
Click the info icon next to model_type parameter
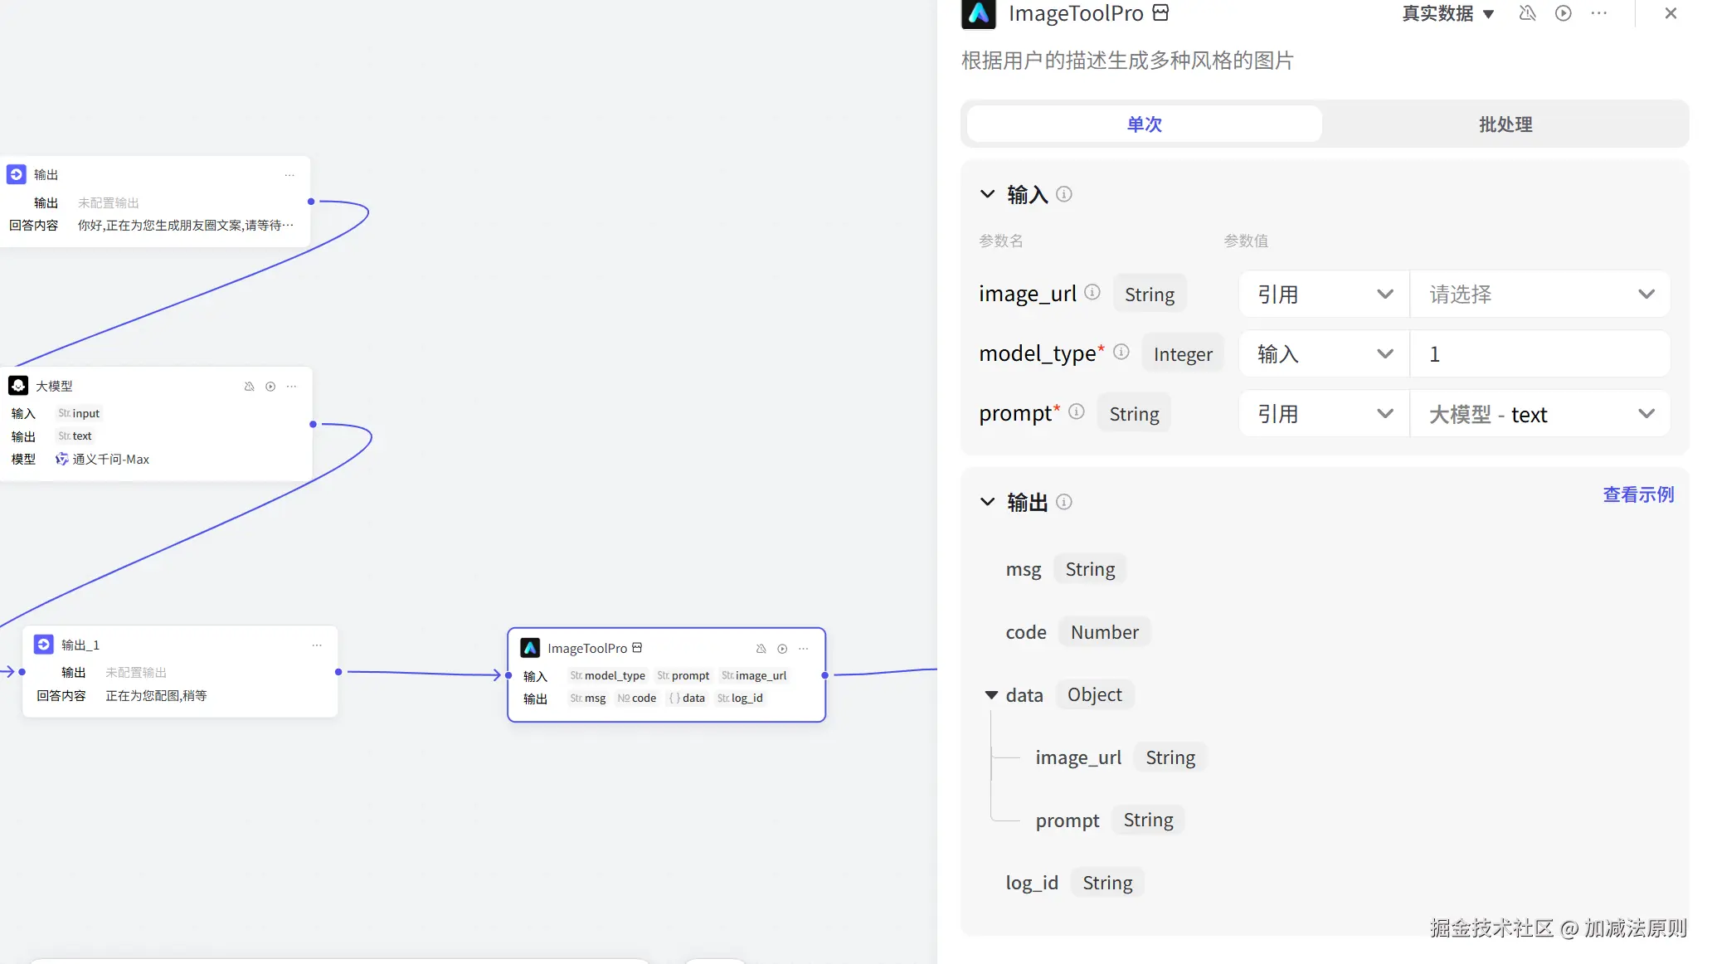[x=1121, y=352]
